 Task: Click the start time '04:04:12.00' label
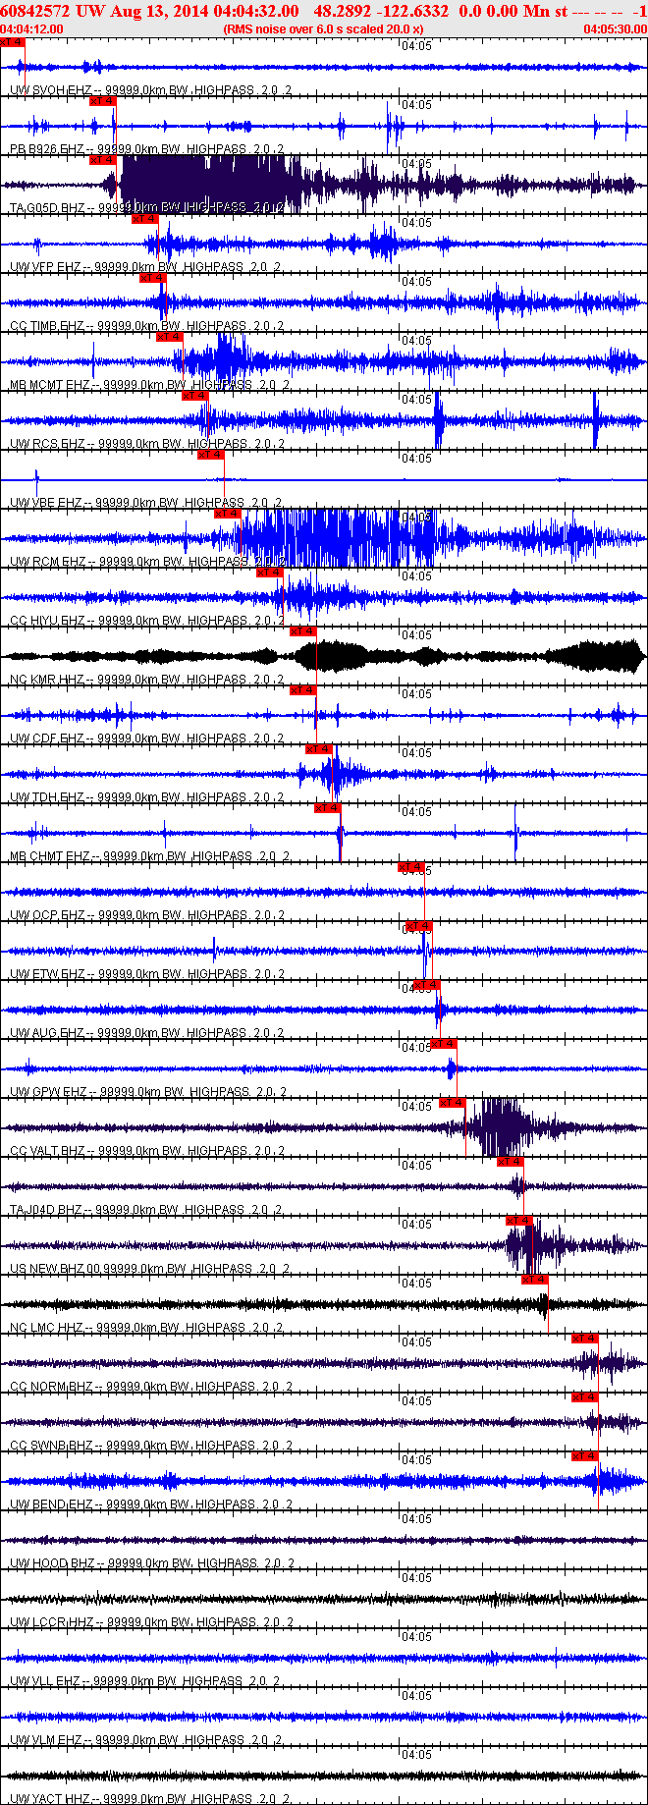click(32, 29)
